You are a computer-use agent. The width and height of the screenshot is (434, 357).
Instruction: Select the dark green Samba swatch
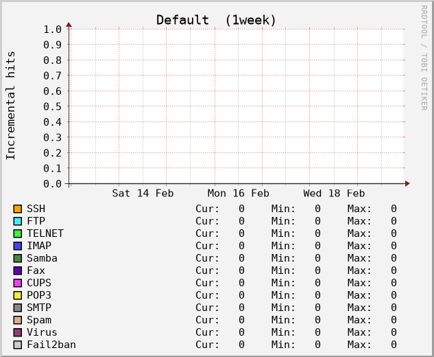[x=18, y=258]
